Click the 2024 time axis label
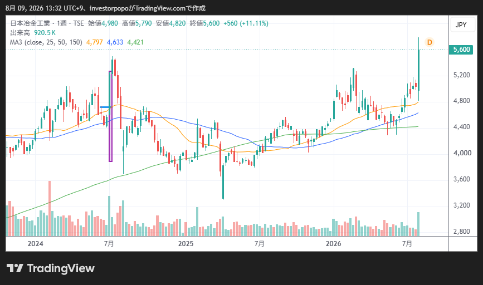The image size is (483, 285). click(x=36, y=244)
